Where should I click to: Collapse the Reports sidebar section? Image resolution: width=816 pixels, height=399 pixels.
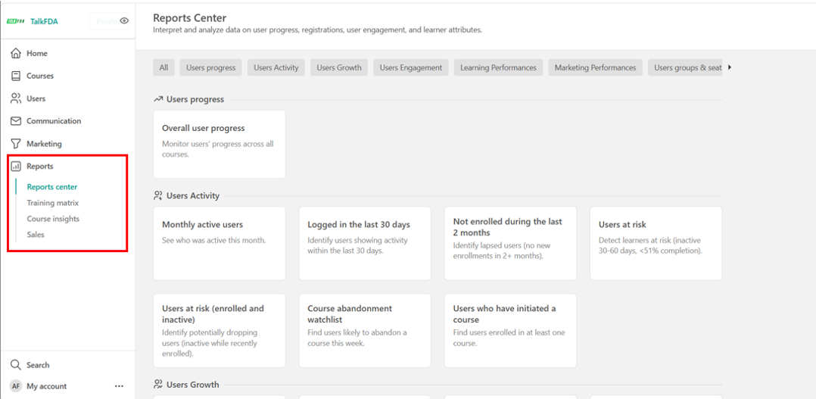pos(40,167)
